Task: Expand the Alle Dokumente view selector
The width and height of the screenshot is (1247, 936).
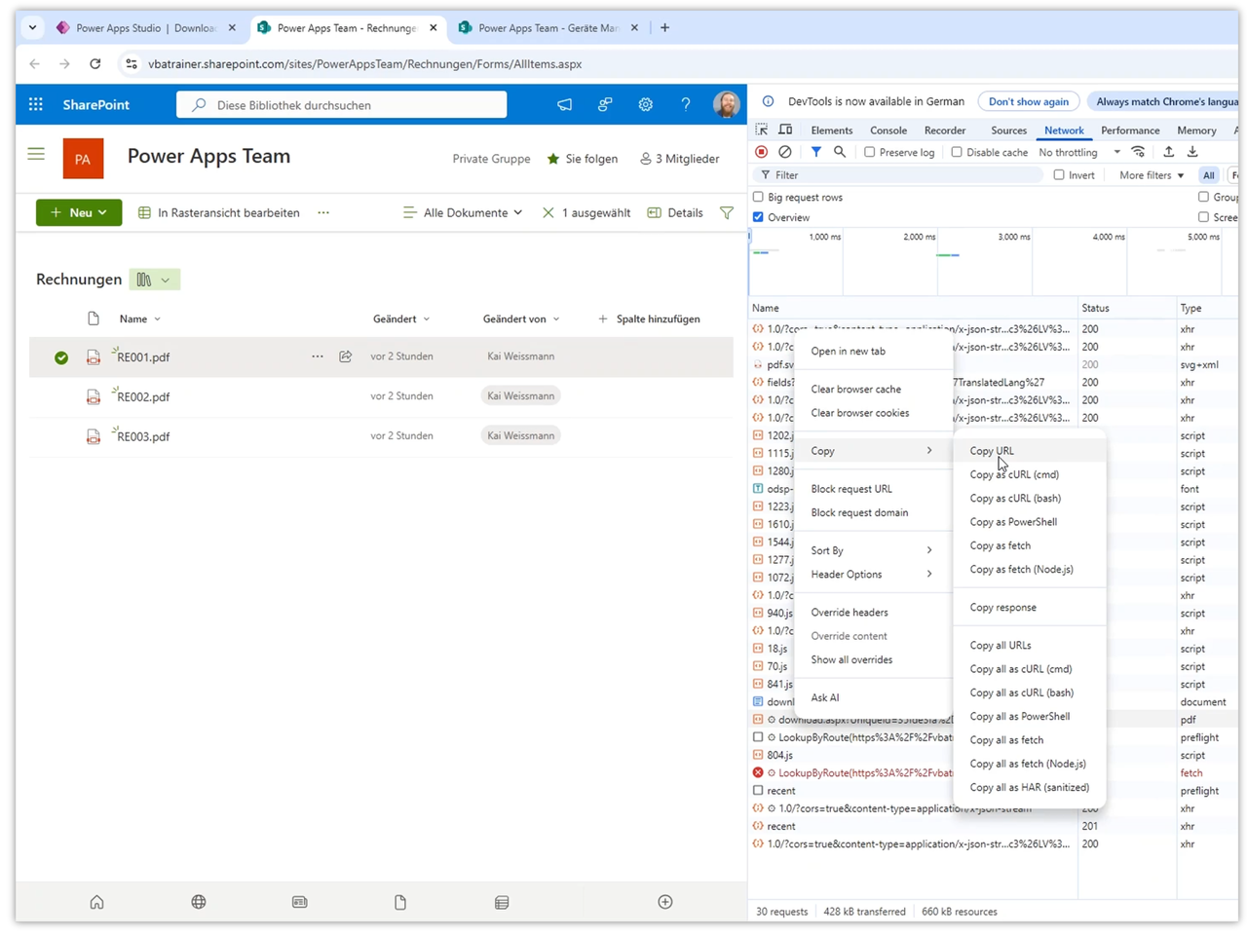Action: [x=464, y=212]
